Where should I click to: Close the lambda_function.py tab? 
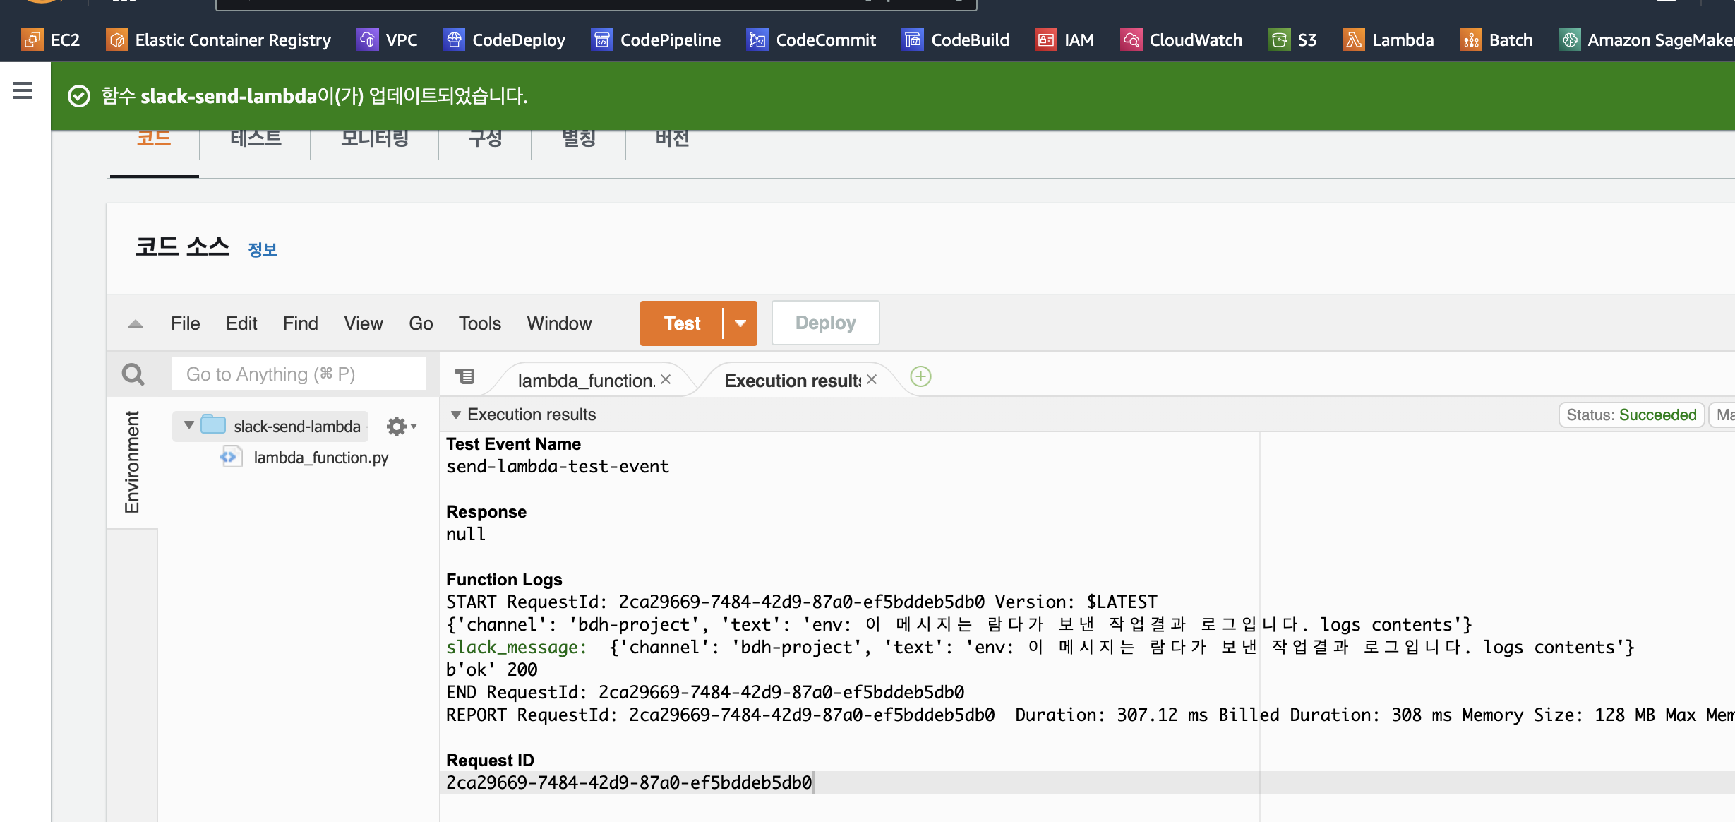pyautogui.click(x=666, y=379)
